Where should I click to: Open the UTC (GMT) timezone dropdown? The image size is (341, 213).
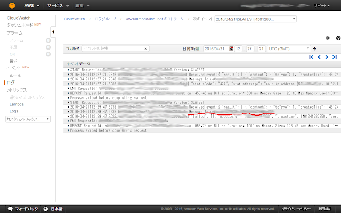pos(289,48)
